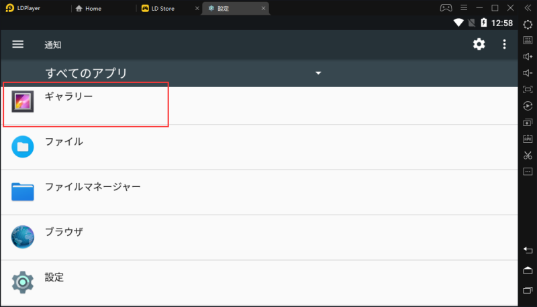
Task: Click Android home button in sidebar
Action: pos(528,270)
